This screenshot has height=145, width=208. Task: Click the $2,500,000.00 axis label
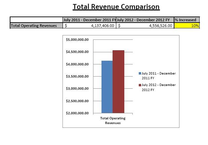point(77,101)
